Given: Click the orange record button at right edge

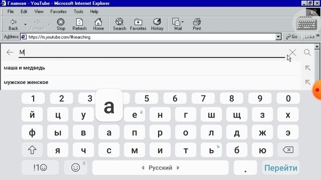Looking at the screenshot, I should (317, 90).
